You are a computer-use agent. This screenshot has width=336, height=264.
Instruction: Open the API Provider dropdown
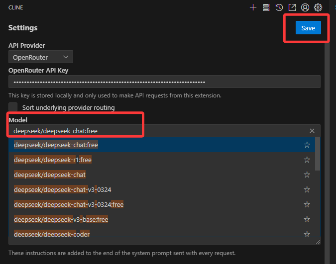pyautogui.click(x=41, y=57)
